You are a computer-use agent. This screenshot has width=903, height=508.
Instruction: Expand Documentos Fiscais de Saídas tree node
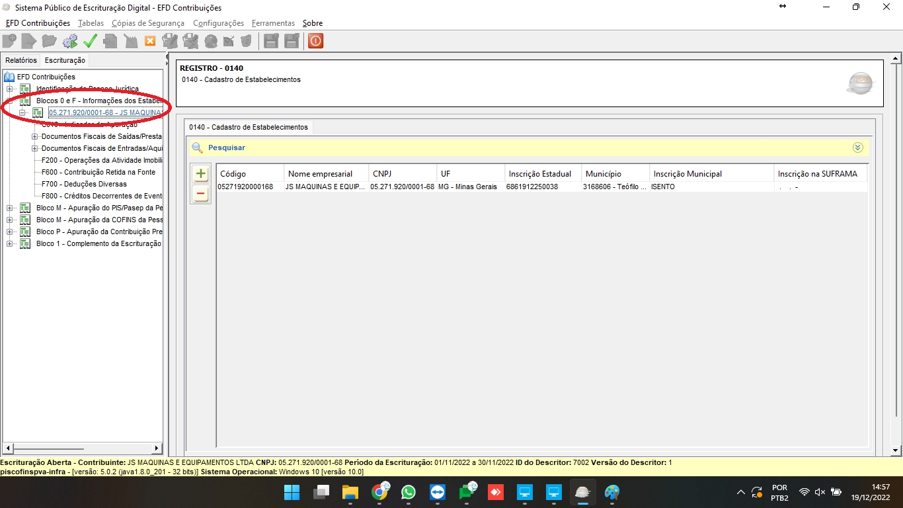[x=35, y=136]
